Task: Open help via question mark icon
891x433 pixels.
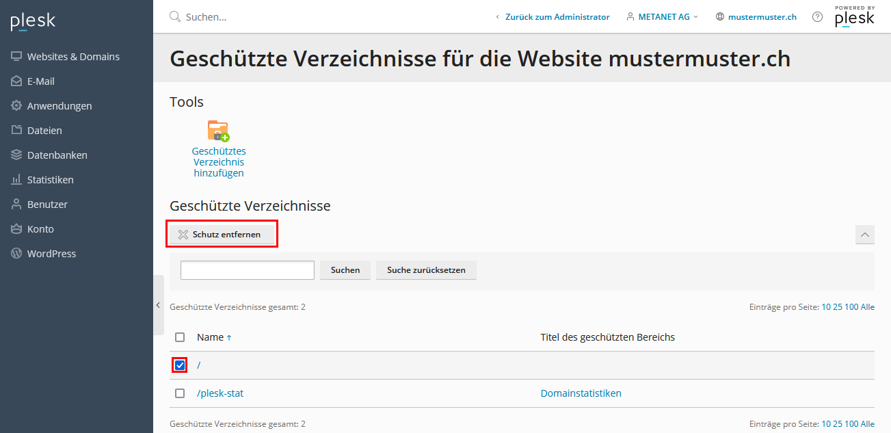Action: pyautogui.click(x=817, y=17)
